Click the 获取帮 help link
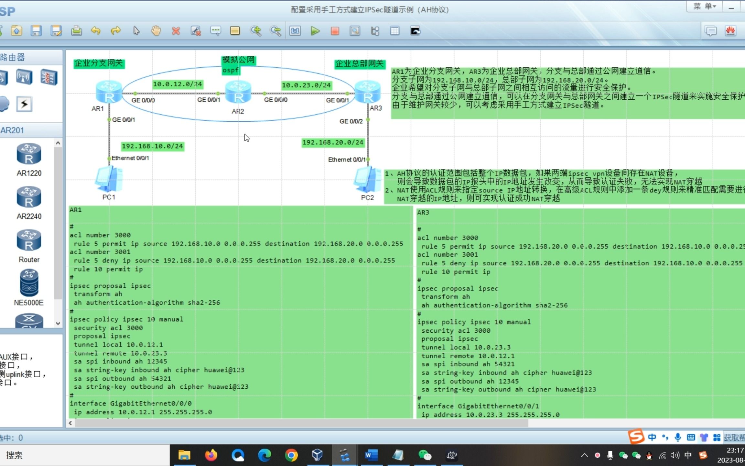 [734, 438]
